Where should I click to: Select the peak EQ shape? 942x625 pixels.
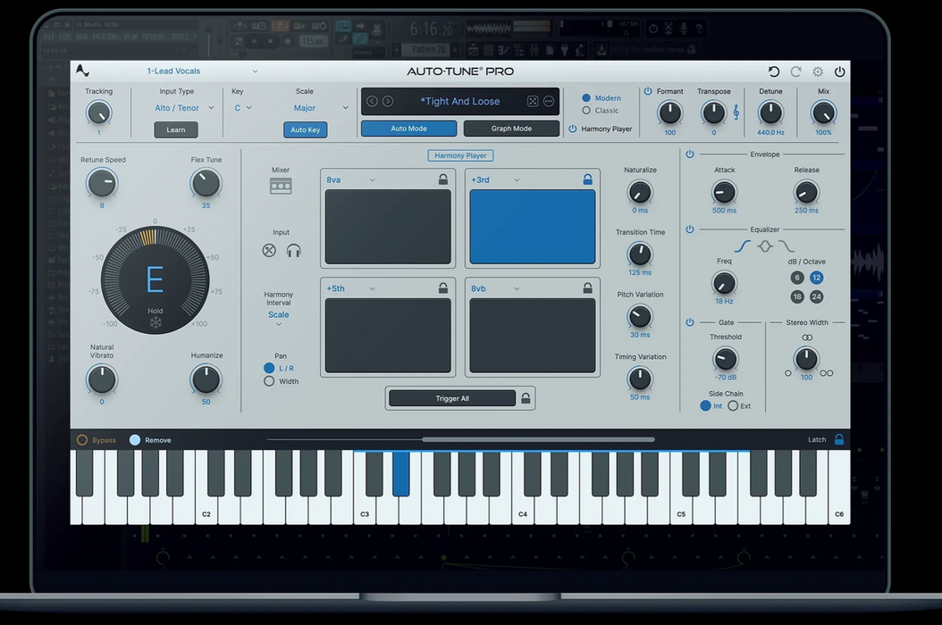click(x=765, y=246)
